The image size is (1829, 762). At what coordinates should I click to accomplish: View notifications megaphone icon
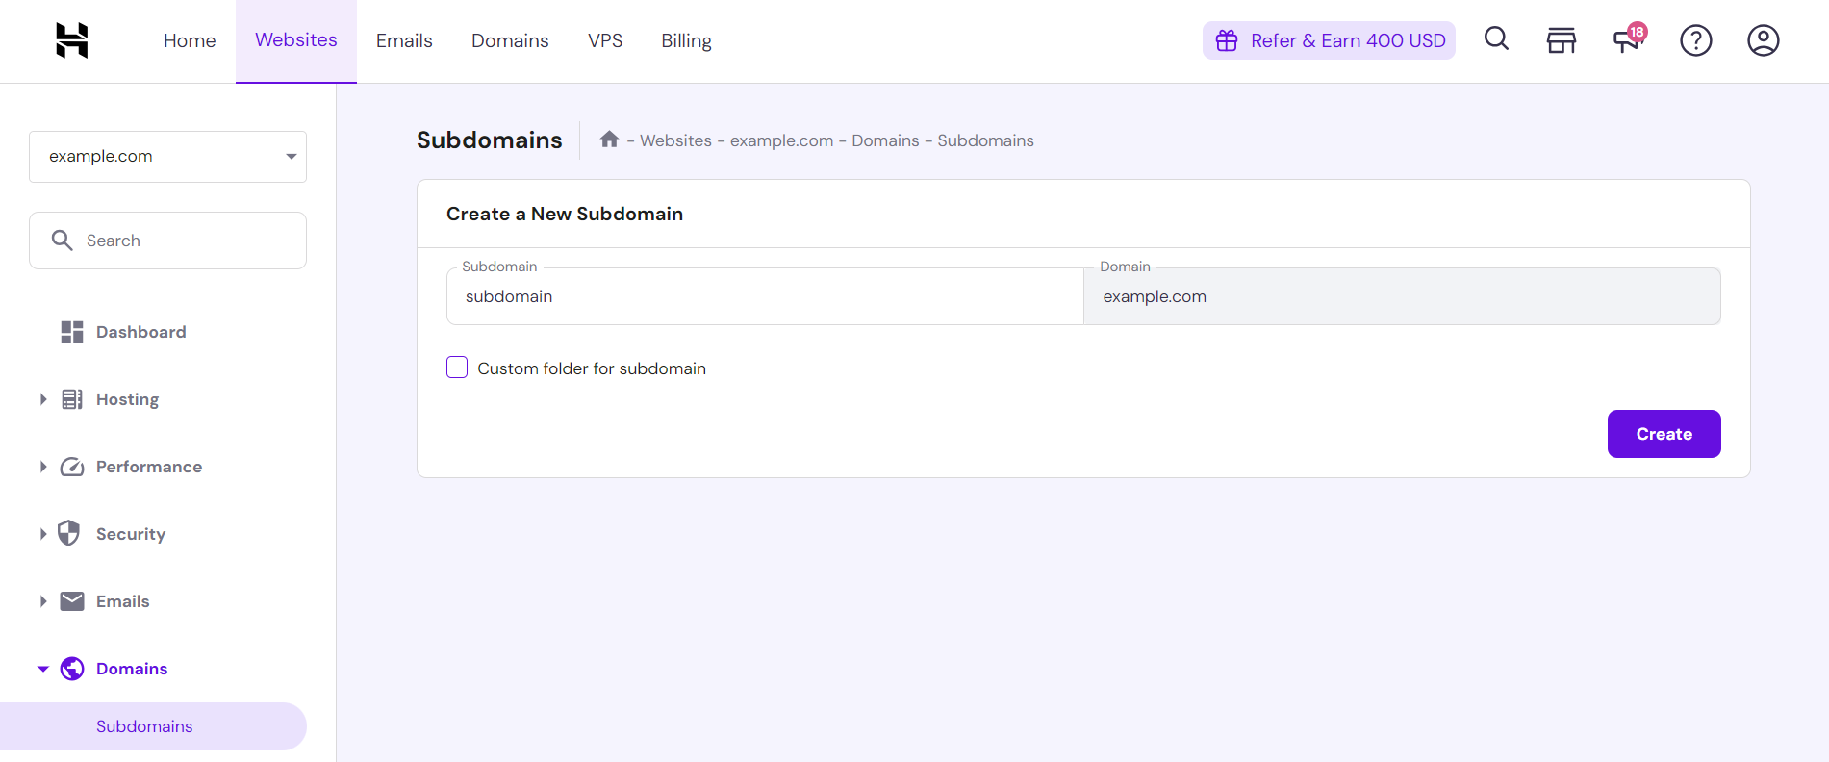coord(1628,39)
